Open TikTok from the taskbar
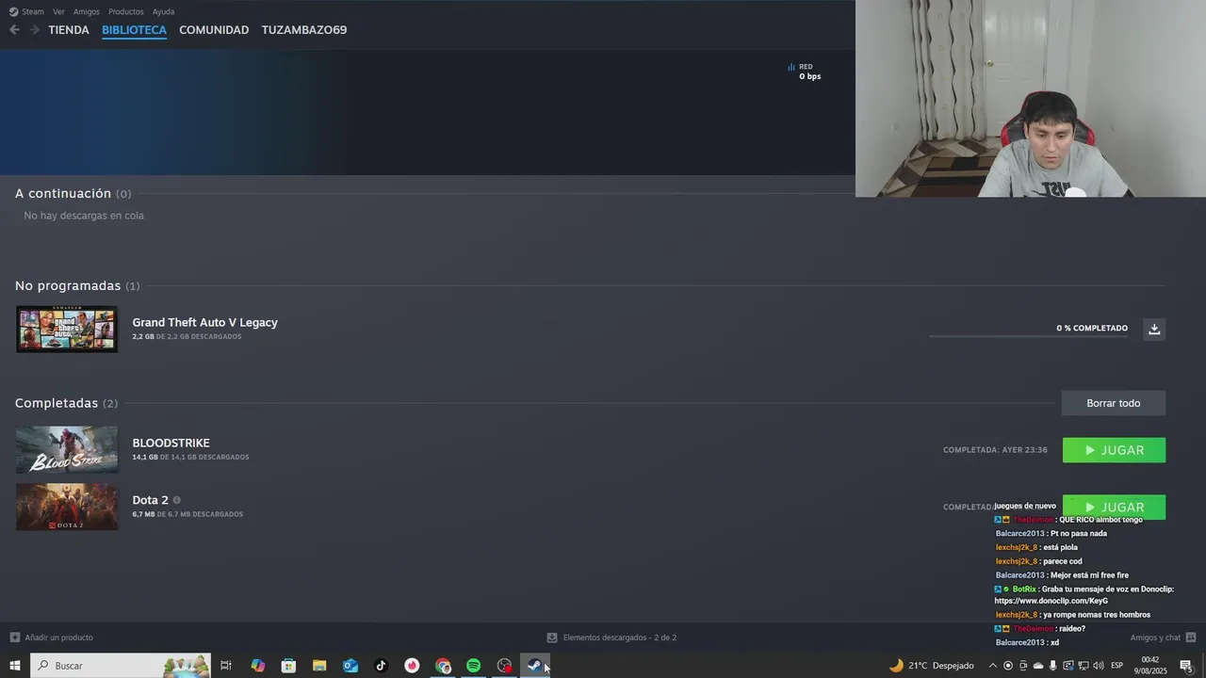The image size is (1206, 678). (381, 666)
